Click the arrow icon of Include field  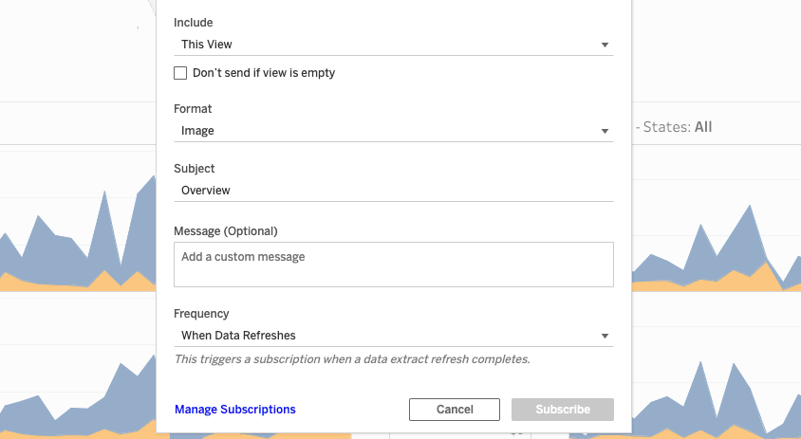pos(605,45)
